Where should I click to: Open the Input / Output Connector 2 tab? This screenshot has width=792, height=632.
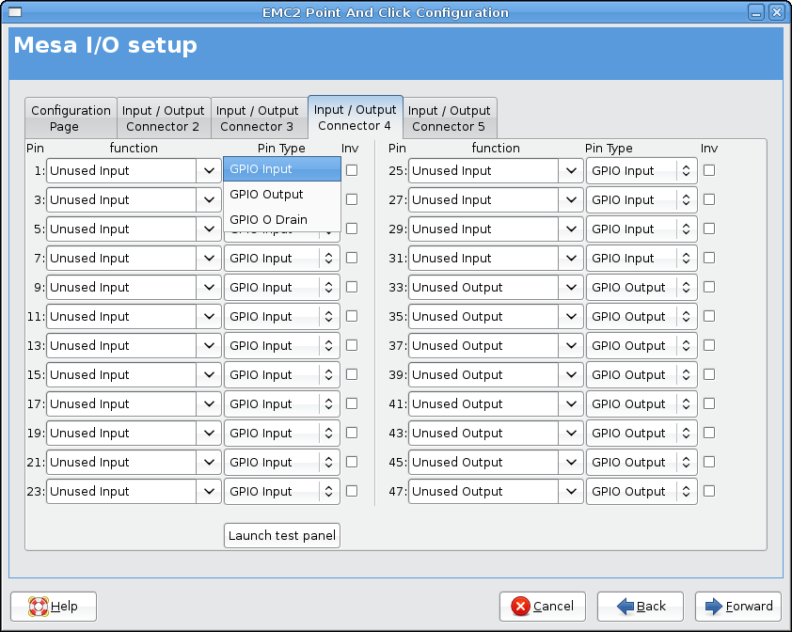[164, 118]
